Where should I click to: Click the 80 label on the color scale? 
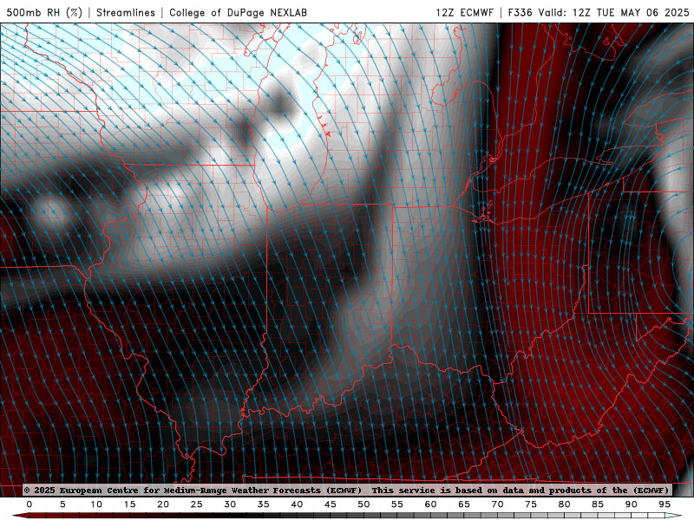[x=564, y=504]
